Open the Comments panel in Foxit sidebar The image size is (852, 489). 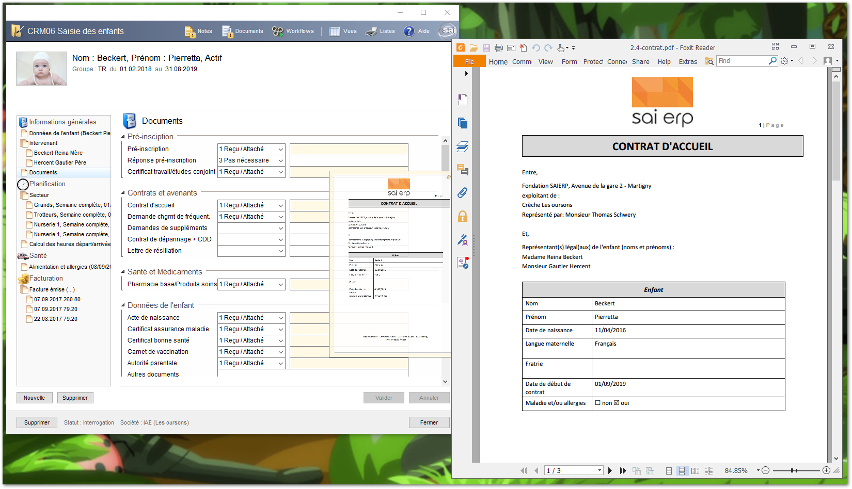coord(463,170)
